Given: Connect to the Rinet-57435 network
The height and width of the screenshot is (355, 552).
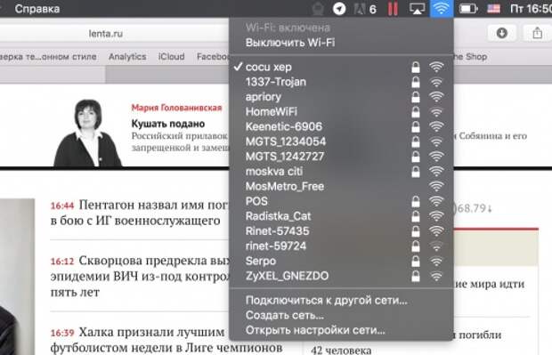Looking at the screenshot, I should pos(341,231).
